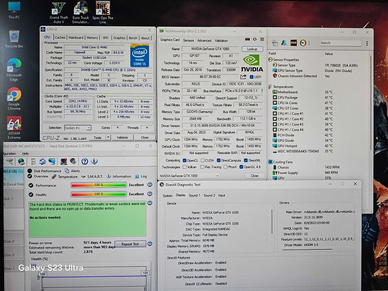Open the Grand Theft Auto V shortcut

[58, 12]
